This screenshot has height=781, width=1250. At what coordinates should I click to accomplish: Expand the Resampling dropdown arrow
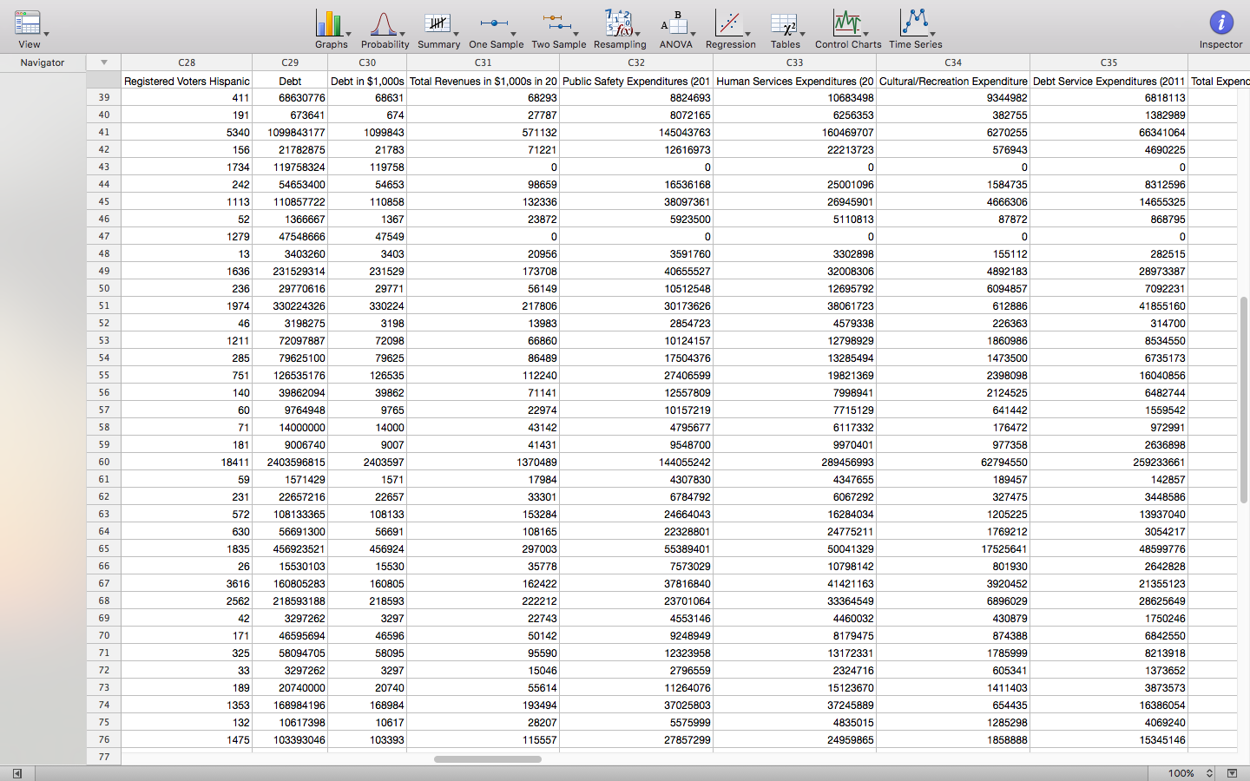click(638, 35)
